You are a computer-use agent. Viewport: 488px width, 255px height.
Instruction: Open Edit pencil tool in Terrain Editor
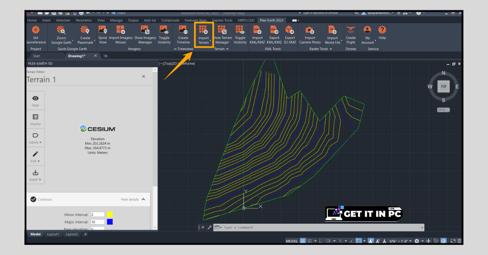click(35, 157)
